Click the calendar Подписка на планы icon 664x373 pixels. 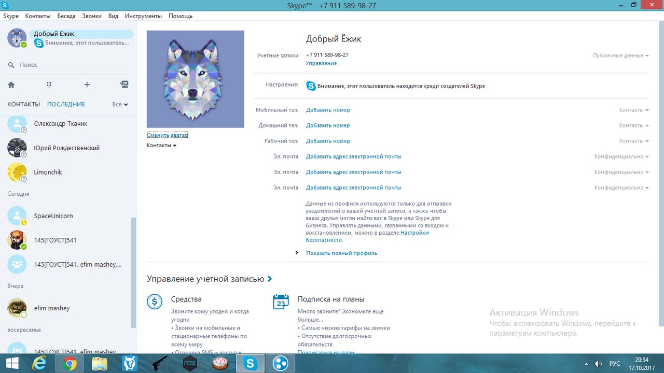[x=281, y=302]
